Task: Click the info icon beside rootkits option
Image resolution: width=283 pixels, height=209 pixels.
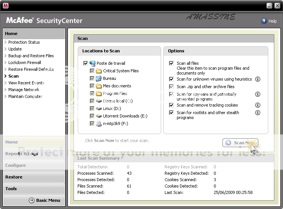Action: (258, 113)
